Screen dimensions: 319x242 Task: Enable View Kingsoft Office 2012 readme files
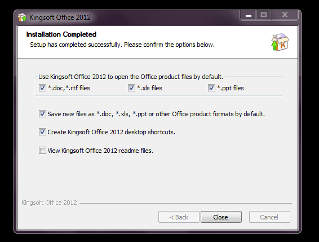click(x=42, y=151)
